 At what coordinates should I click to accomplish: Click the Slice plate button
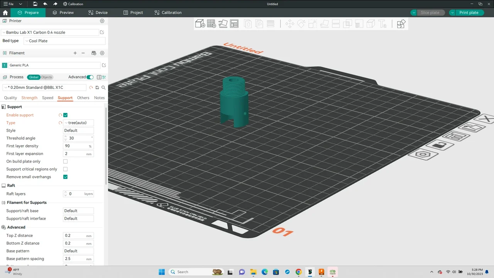point(430,13)
